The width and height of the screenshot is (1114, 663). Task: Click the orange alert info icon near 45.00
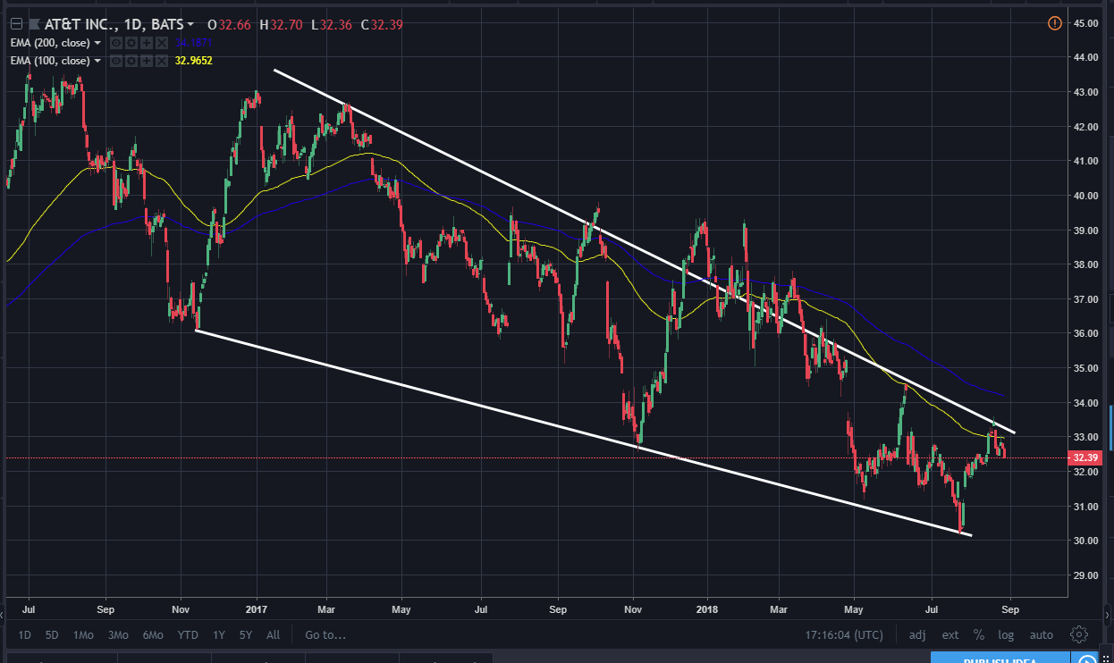pyautogui.click(x=1055, y=23)
